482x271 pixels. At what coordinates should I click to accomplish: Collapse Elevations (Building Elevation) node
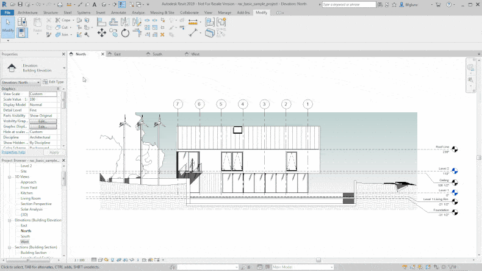click(9, 220)
